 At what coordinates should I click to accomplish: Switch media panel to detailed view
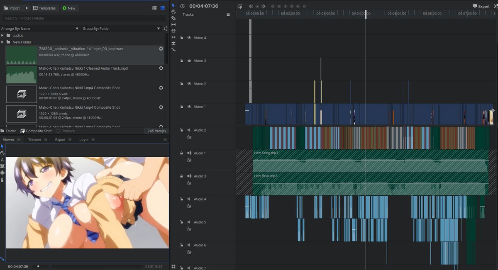pos(162,8)
